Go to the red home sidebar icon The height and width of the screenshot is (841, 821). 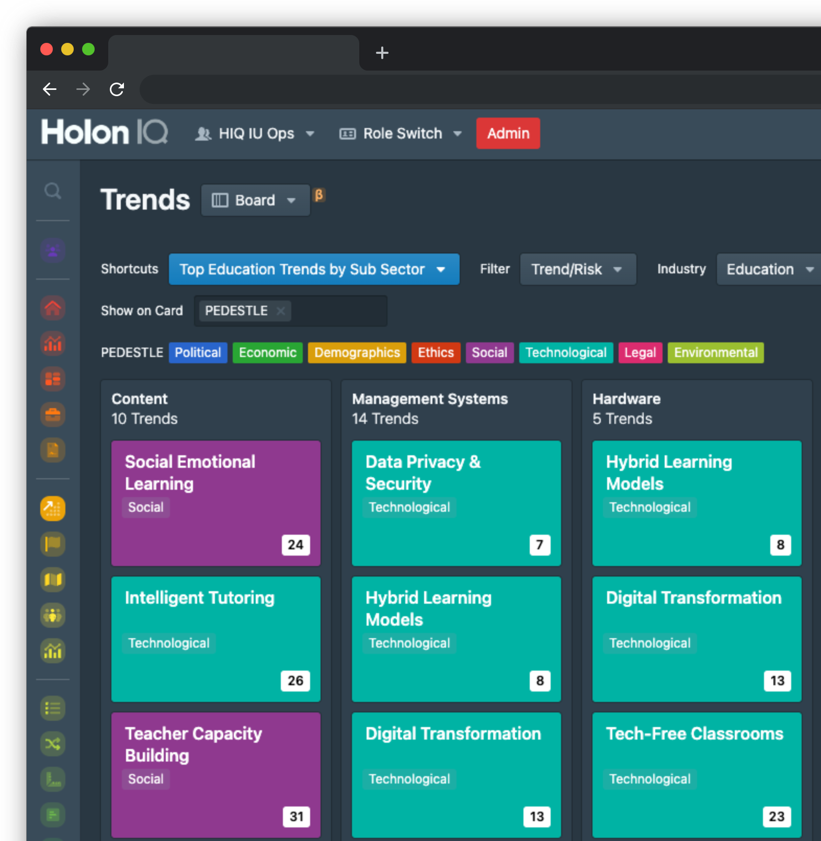53,308
